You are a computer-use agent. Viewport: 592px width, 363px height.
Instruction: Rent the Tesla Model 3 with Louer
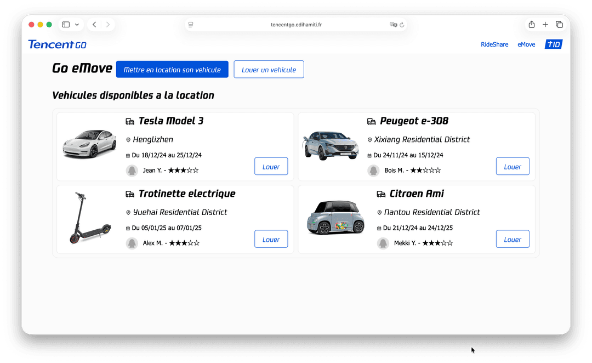click(271, 167)
